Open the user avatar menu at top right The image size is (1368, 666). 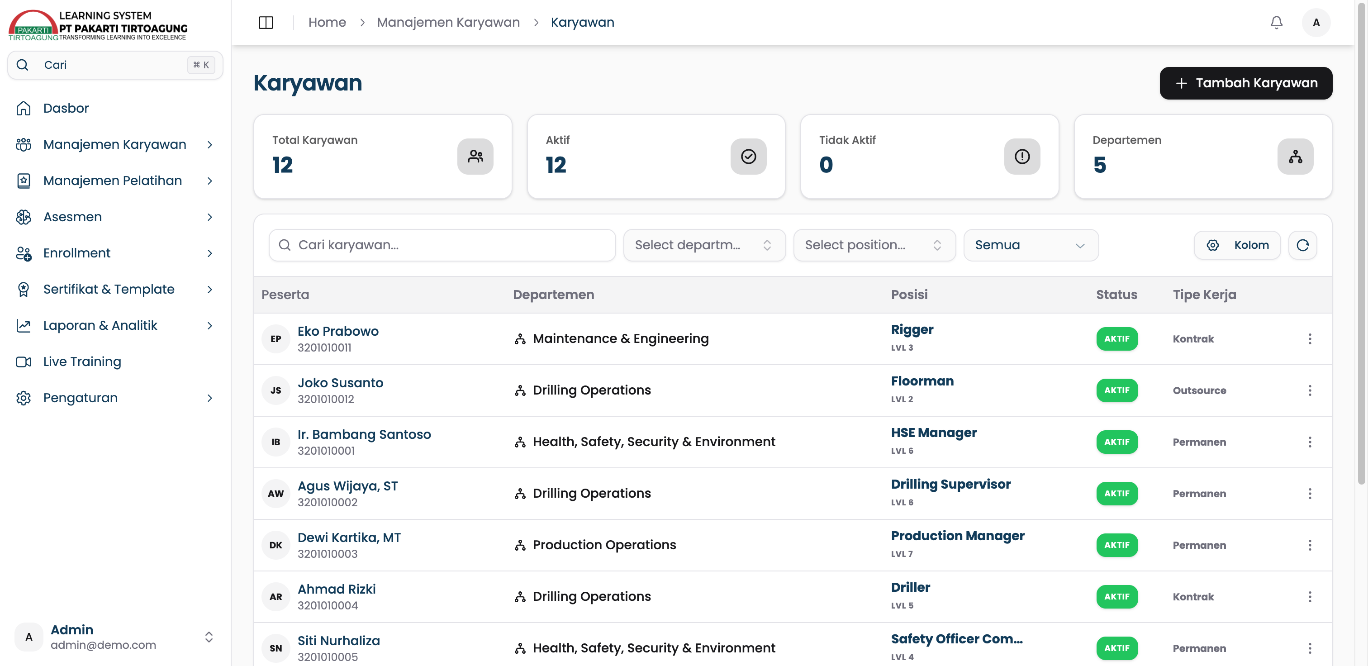tap(1316, 22)
